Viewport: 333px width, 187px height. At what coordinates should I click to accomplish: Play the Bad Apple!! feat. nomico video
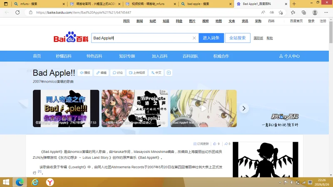204,108
